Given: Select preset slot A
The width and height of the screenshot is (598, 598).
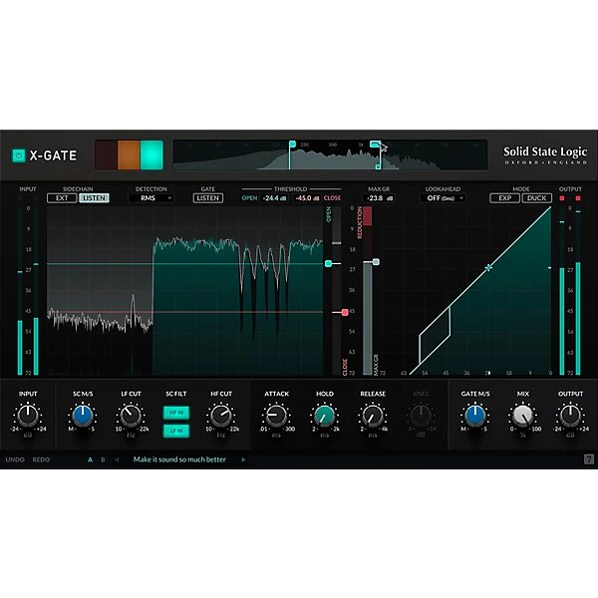Looking at the screenshot, I should click(x=90, y=459).
